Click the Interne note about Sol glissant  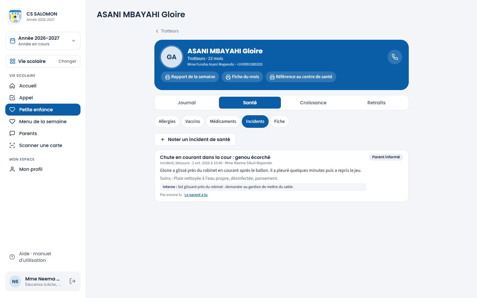[x=263, y=187]
